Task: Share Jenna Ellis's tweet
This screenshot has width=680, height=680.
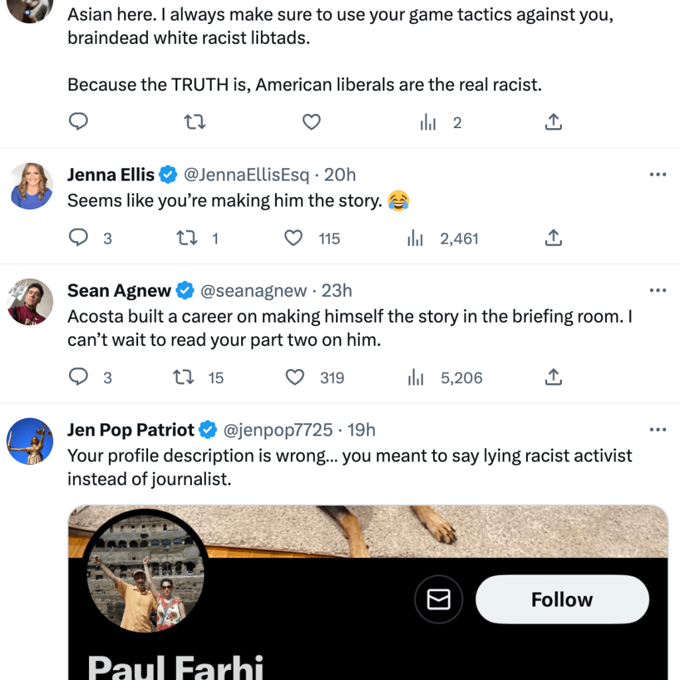Action: tap(553, 238)
